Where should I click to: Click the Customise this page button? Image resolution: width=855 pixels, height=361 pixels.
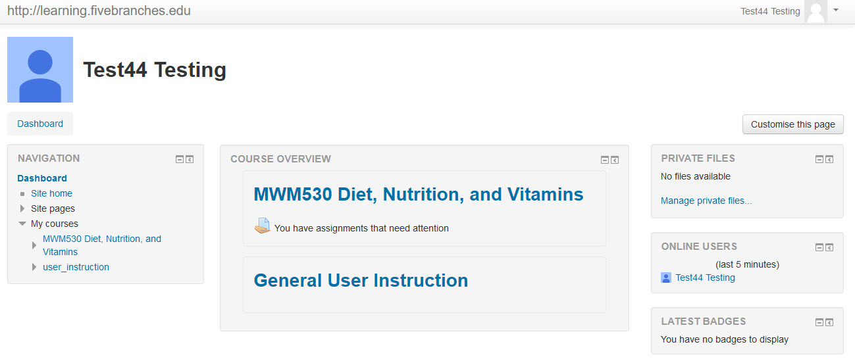[793, 124]
